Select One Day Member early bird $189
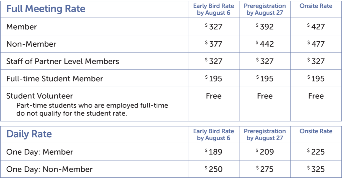The width and height of the screenshot is (342, 179). click(x=214, y=152)
